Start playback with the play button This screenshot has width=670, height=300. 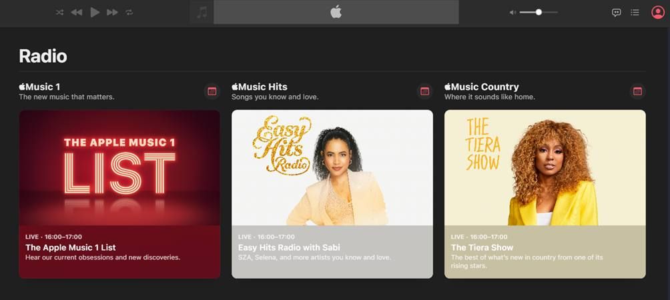(95, 13)
